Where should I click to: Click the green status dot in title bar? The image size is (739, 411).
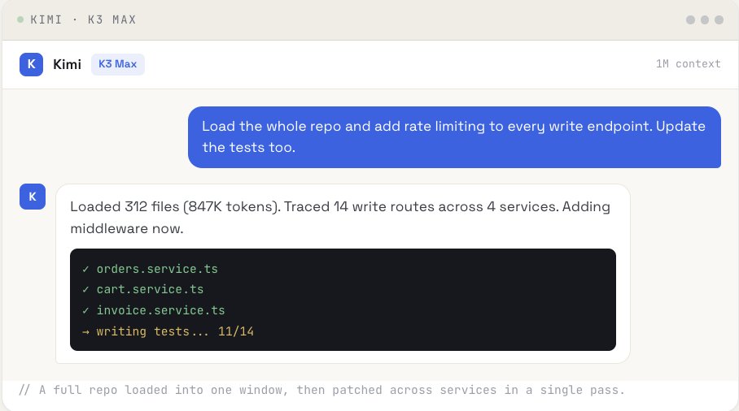(x=20, y=19)
